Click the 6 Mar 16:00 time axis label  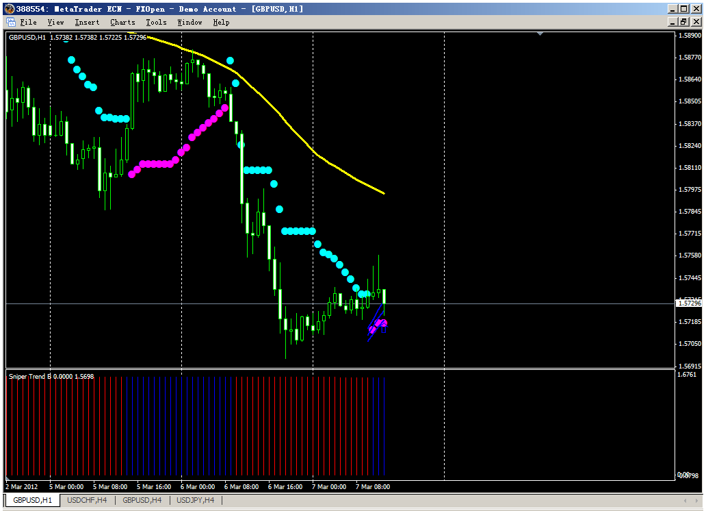tap(285, 487)
